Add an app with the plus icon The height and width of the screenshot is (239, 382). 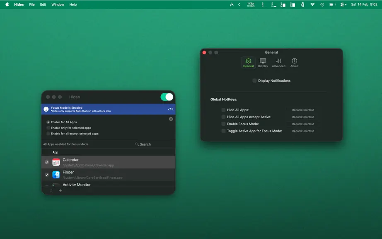coord(60,191)
